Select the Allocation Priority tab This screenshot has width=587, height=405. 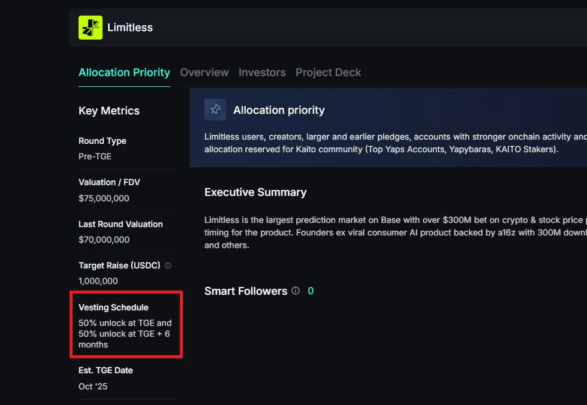[124, 72]
